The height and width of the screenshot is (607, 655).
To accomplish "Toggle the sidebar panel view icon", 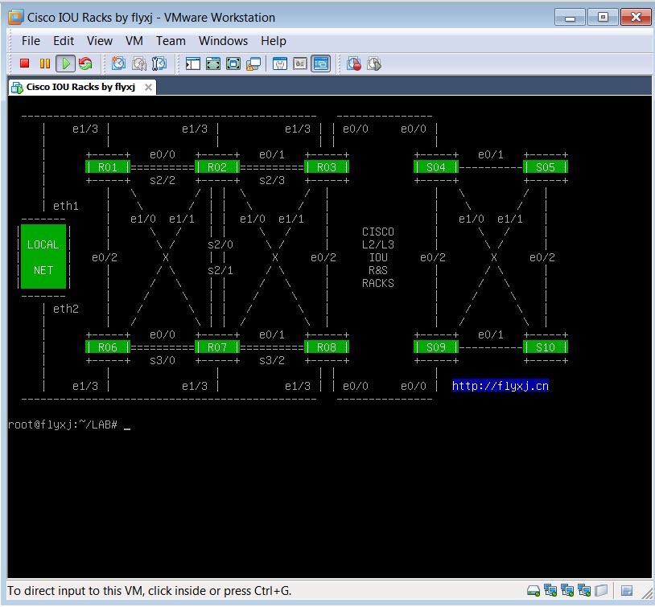I will [193, 64].
